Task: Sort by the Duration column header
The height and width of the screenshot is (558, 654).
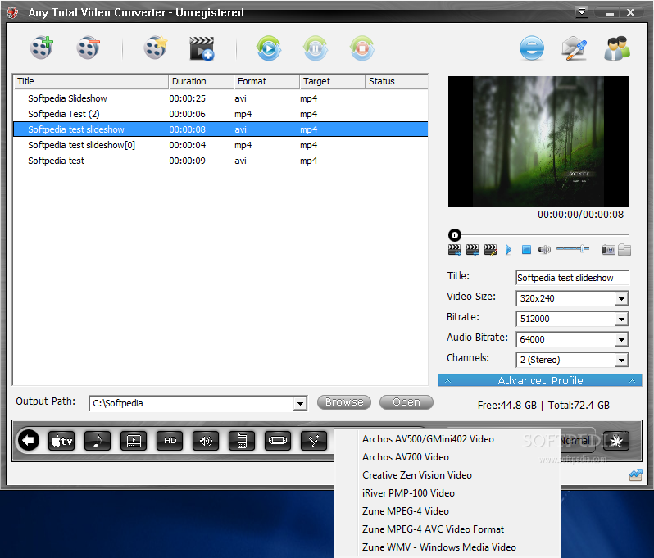Action: [202, 81]
